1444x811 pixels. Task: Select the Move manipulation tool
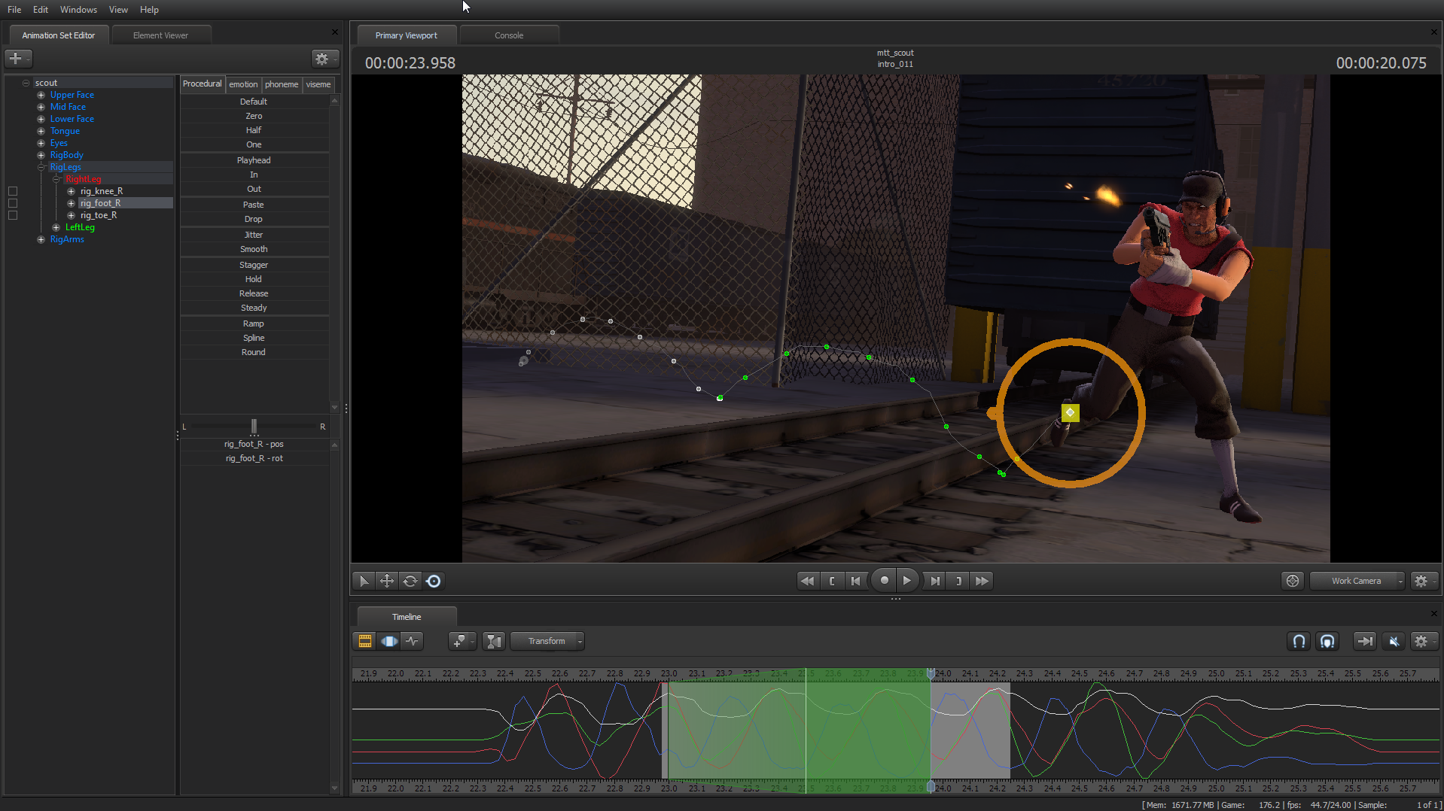386,581
